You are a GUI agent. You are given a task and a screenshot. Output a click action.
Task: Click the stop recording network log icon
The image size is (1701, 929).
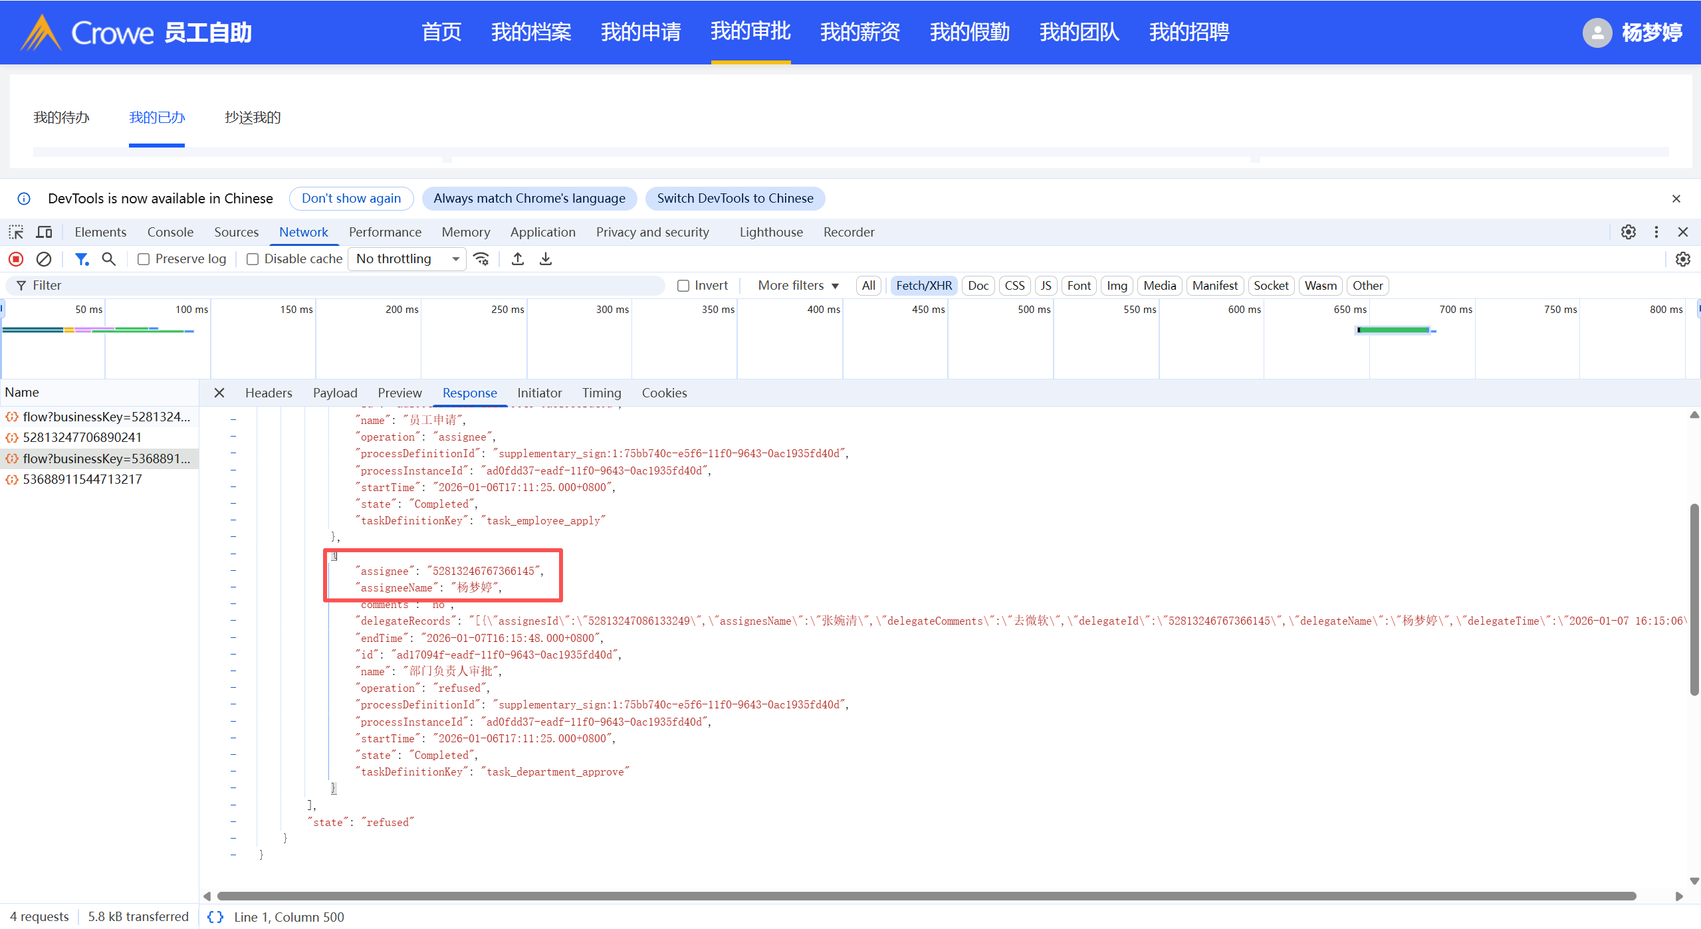(16, 259)
